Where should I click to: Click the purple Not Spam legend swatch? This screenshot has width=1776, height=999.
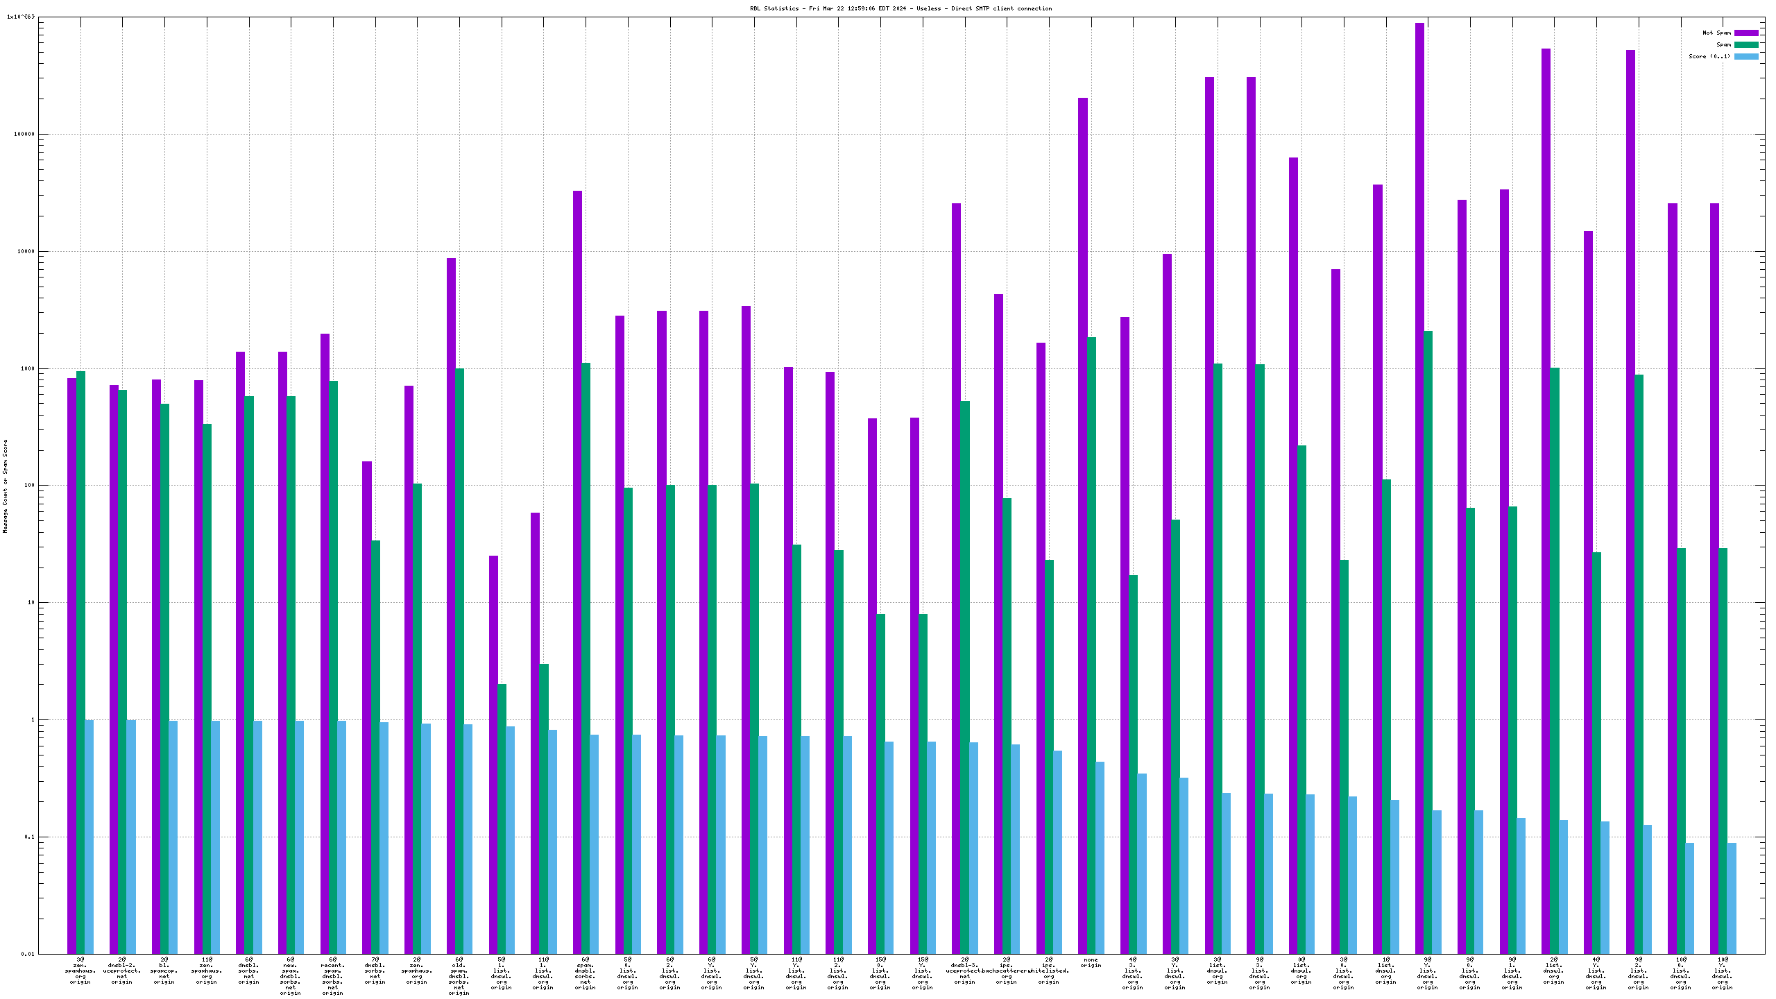coord(1746,33)
